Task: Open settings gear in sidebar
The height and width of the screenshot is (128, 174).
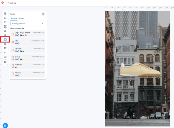Action: click(x=5, y=62)
